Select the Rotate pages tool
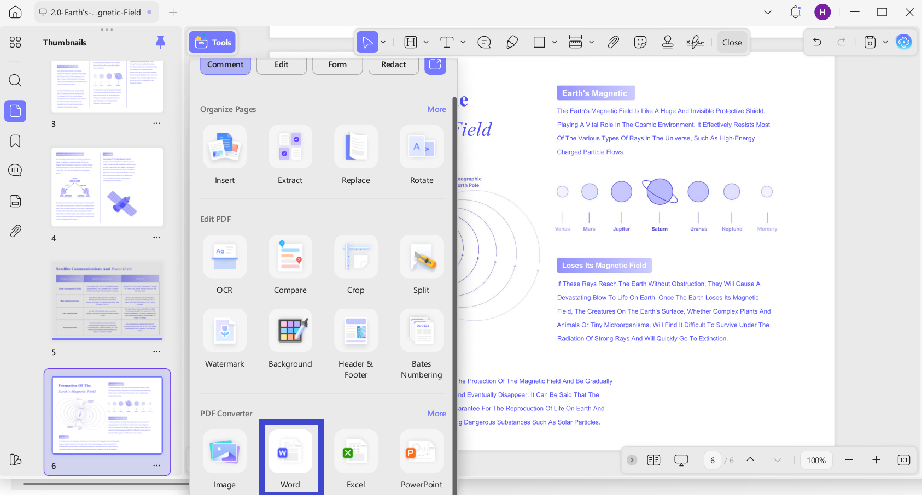Viewport: 922px width, 495px height. point(421,147)
